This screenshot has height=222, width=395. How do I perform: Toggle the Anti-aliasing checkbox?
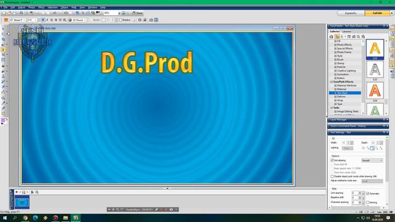click(x=332, y=160)
